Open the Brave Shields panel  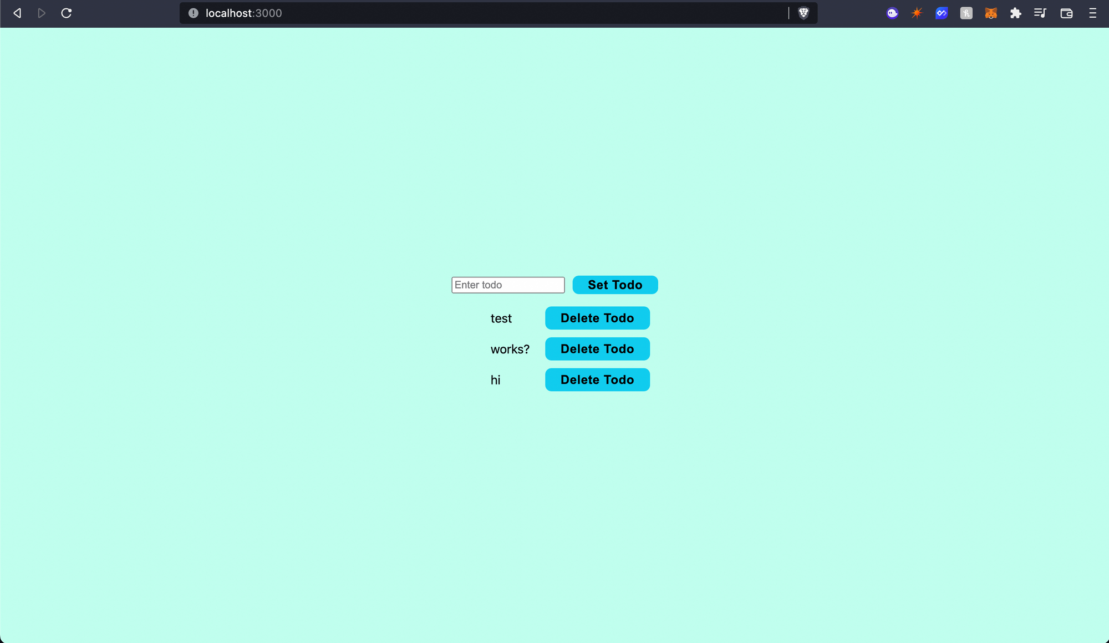pyautogui.click(x=803, y=13)
